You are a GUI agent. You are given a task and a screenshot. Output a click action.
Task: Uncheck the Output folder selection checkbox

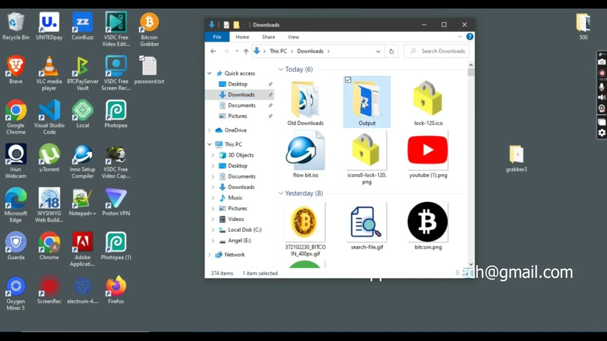pyautogui.click(x=348, y=80)
